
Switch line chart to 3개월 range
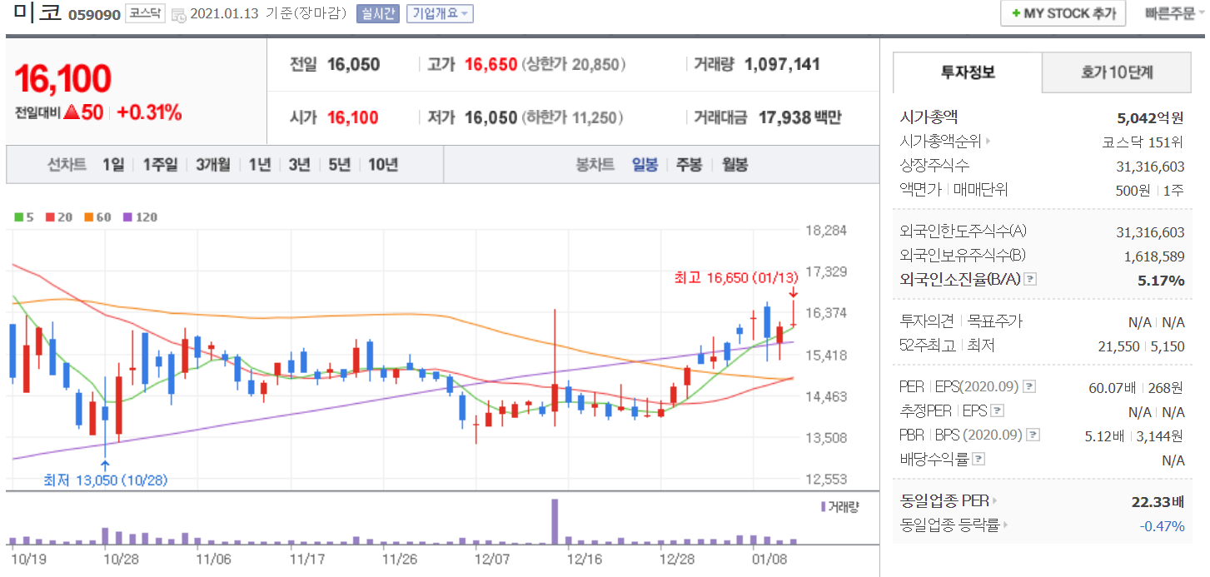(213, 165)
